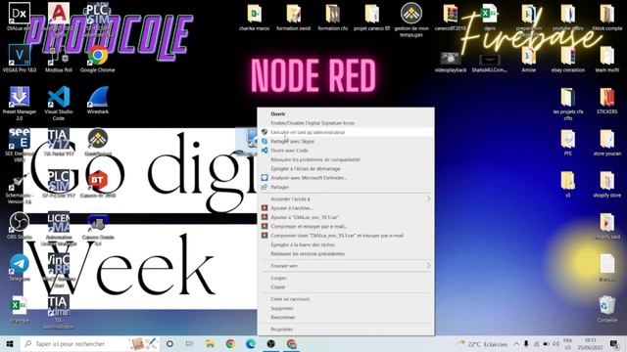
Task: Open the notification center icon
Action: 614,343
